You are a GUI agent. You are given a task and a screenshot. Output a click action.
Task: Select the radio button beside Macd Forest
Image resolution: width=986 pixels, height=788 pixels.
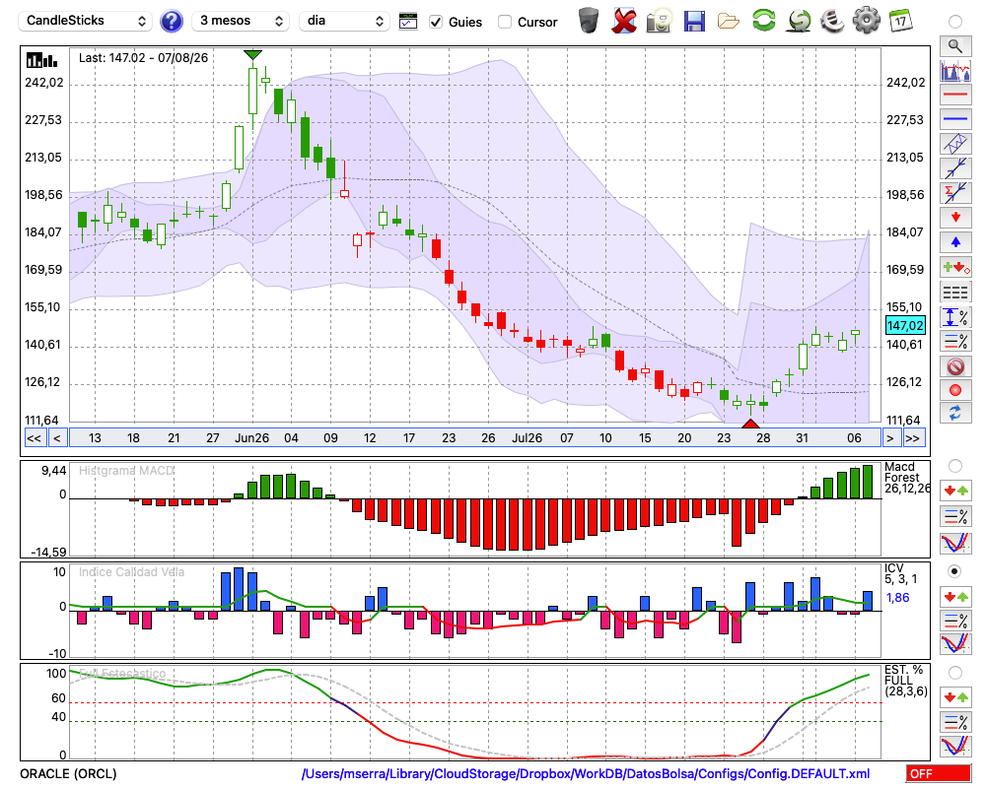coord(954,466)
